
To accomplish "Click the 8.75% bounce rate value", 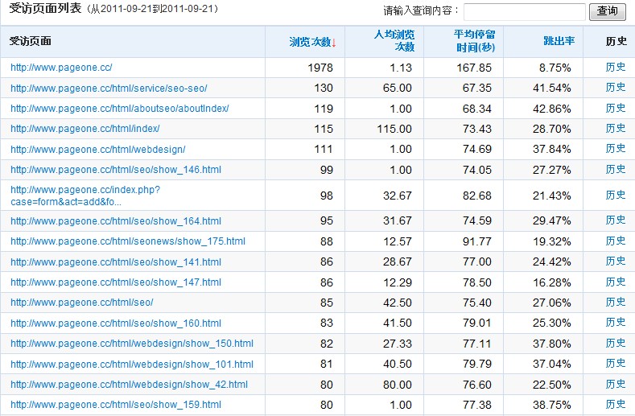I will (x=555, y=68).
